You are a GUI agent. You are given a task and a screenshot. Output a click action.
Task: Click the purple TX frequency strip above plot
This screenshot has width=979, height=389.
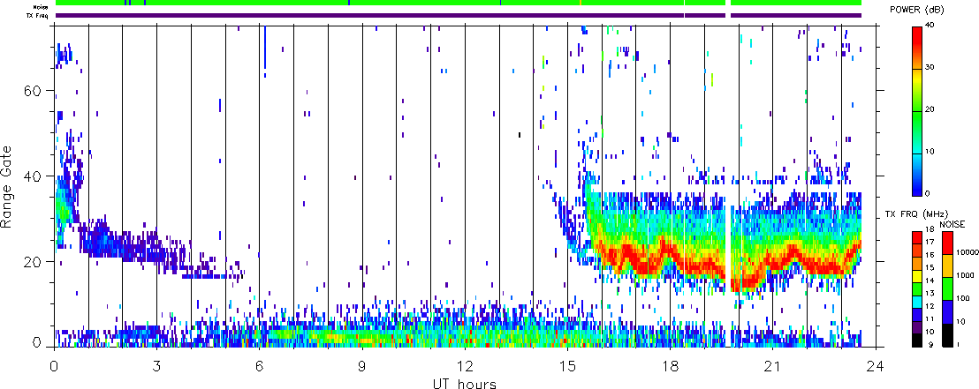(x=459, y=16)
